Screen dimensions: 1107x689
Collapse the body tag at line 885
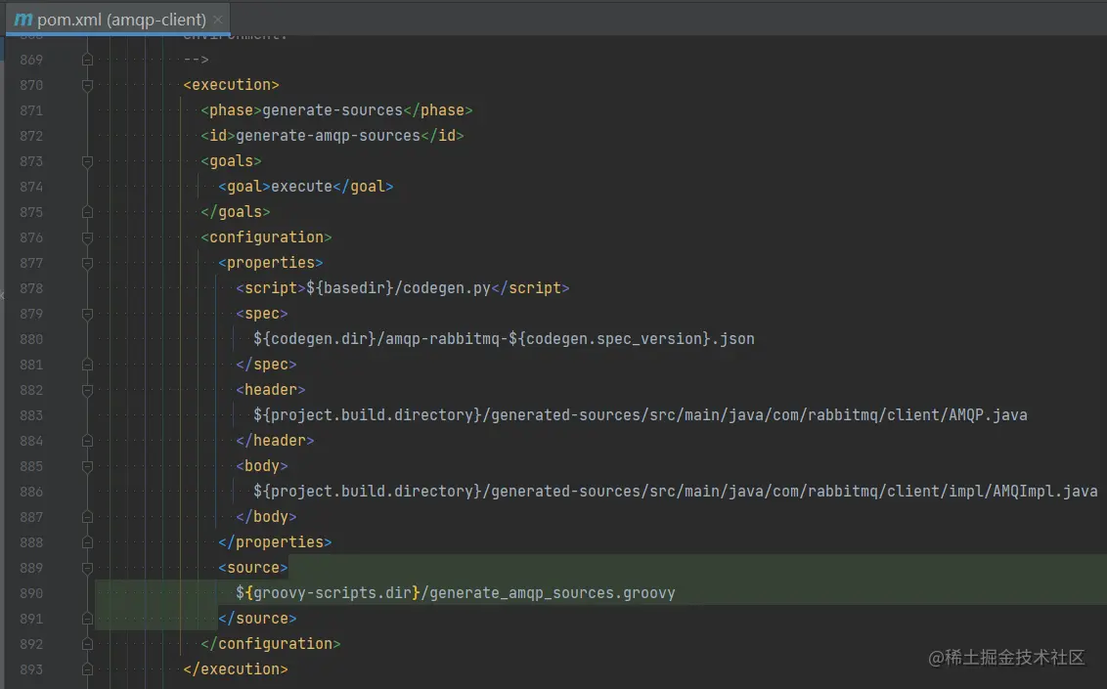(87, 466)
